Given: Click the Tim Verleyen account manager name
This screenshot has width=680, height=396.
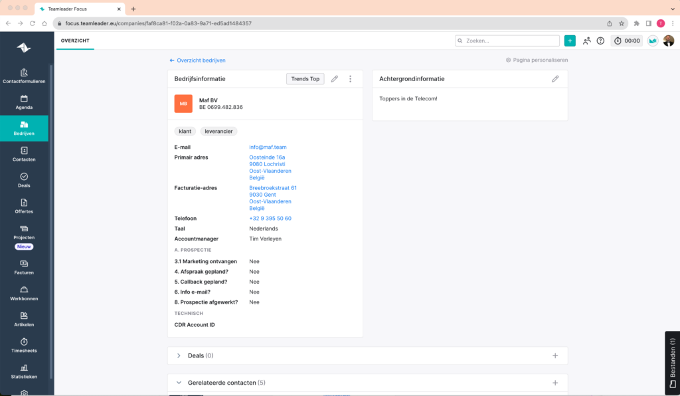Looking at the screenshot, I should [266, 239].
